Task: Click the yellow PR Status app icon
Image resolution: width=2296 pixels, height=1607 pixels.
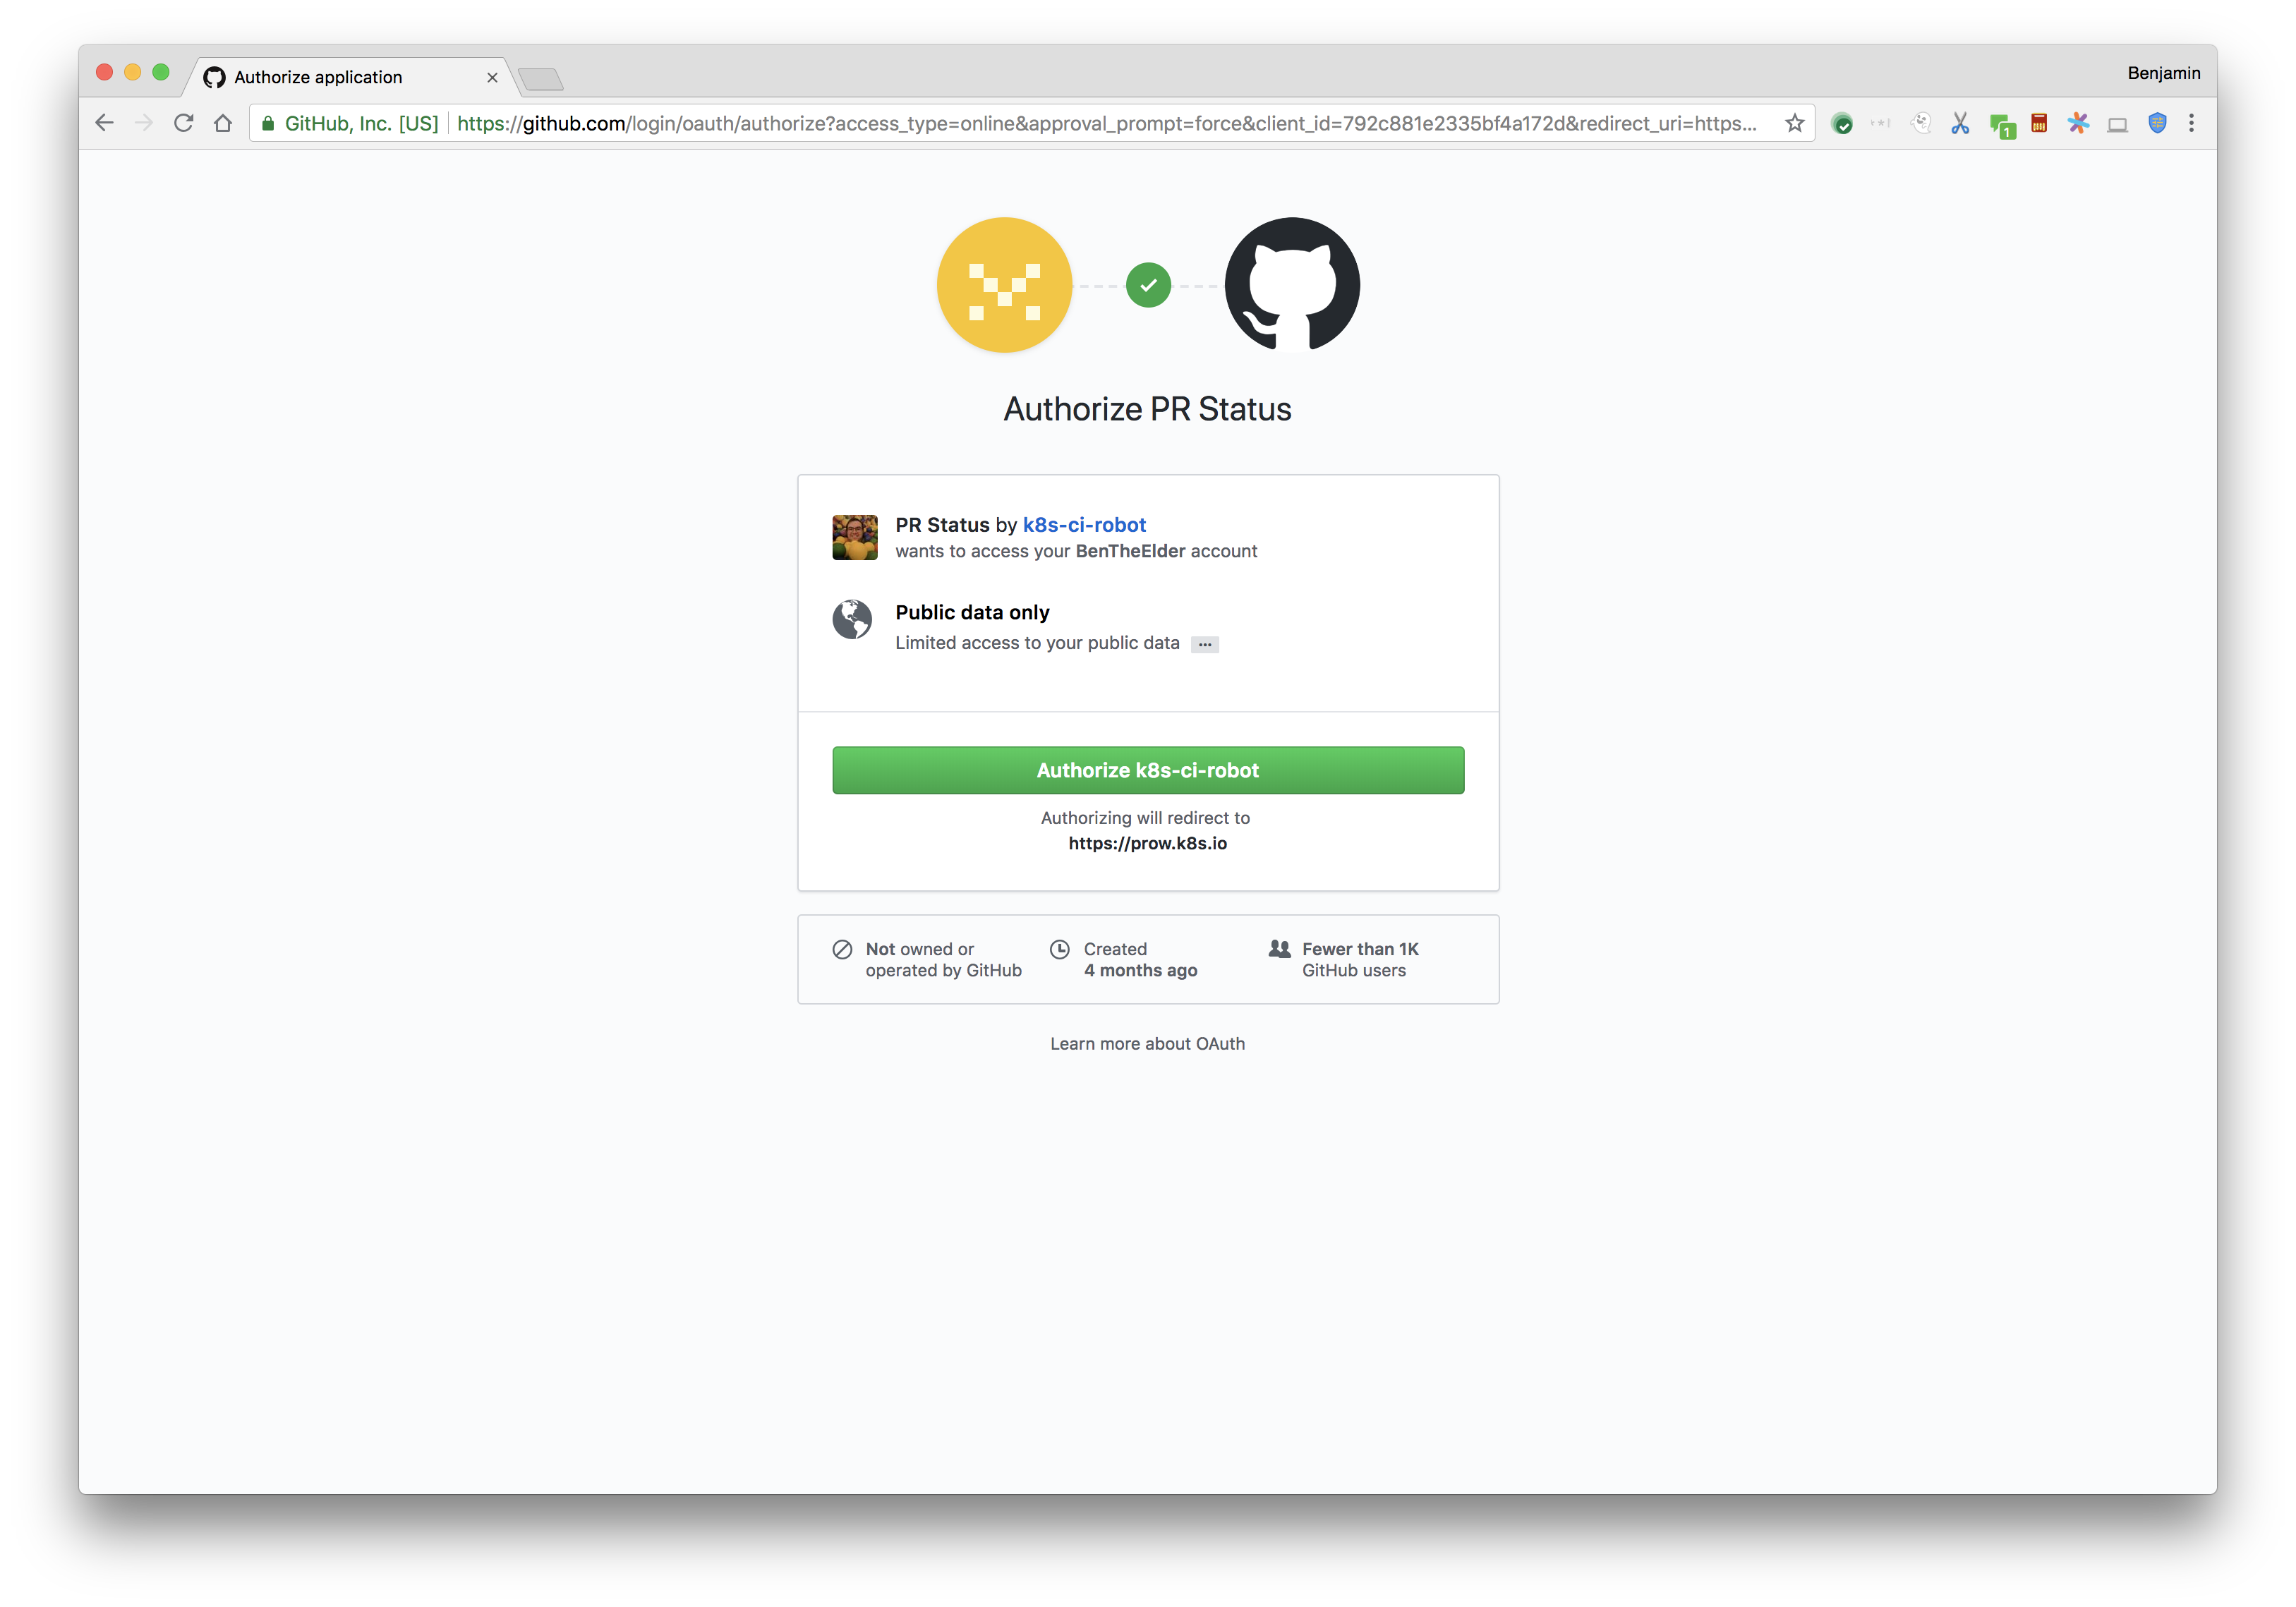Action: [1004, 285]
